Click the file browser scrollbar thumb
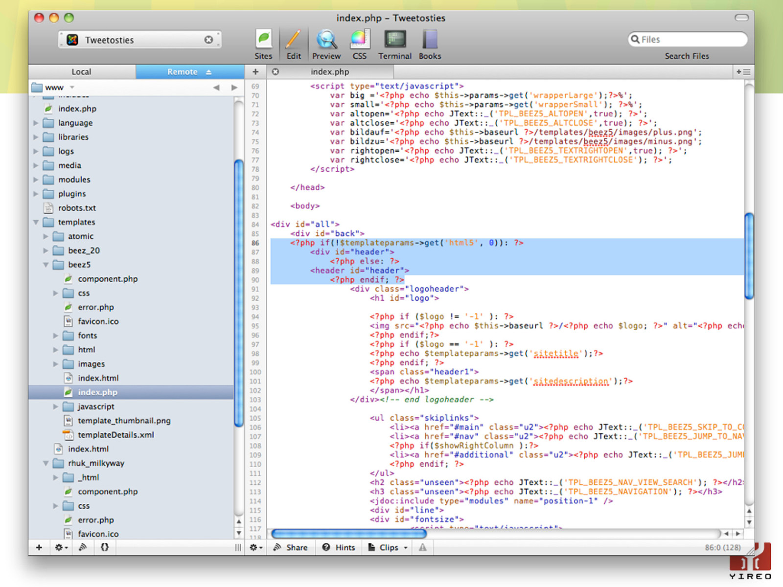This screenshot has width=783, height=587. [239, 293]
